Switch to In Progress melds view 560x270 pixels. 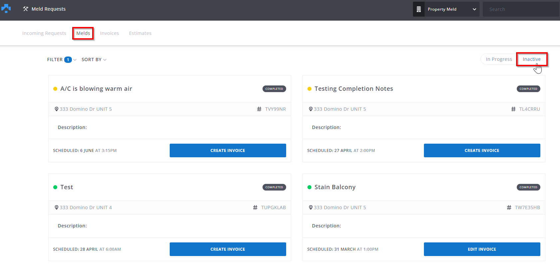498,59
